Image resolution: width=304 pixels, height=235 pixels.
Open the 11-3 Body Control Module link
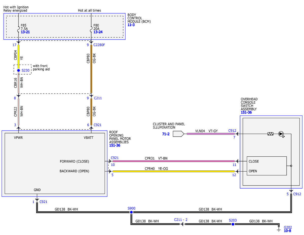[131, 25]
